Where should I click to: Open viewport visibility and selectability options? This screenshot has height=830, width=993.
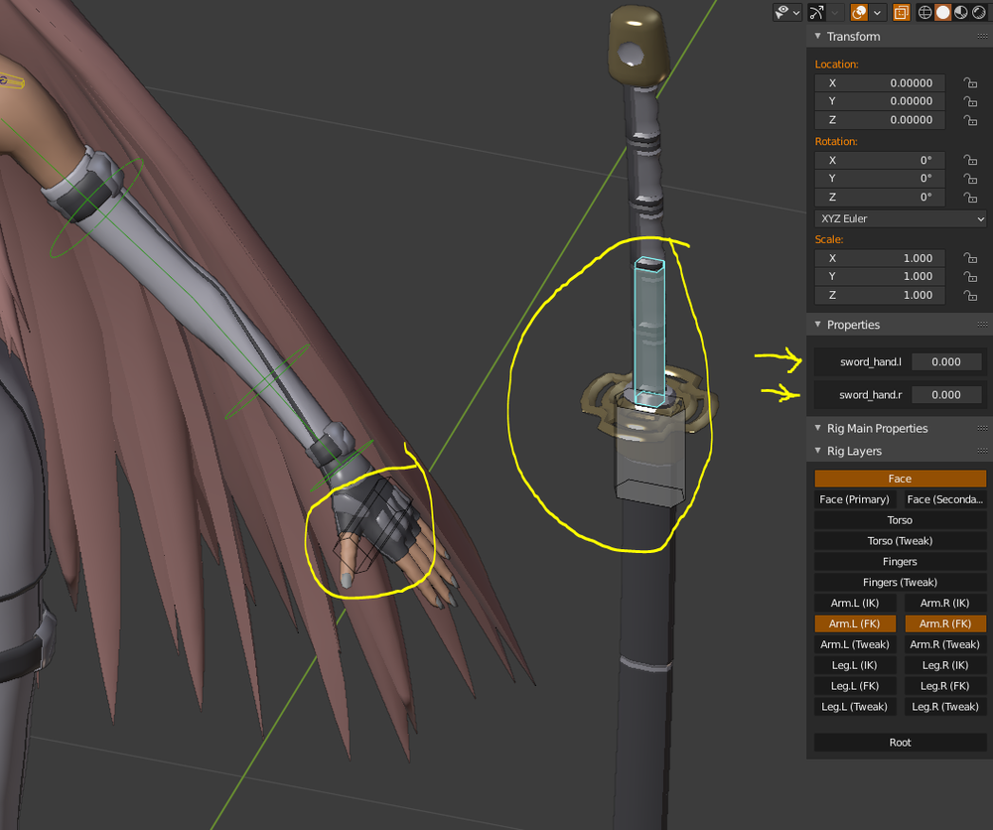coord(787,12)
